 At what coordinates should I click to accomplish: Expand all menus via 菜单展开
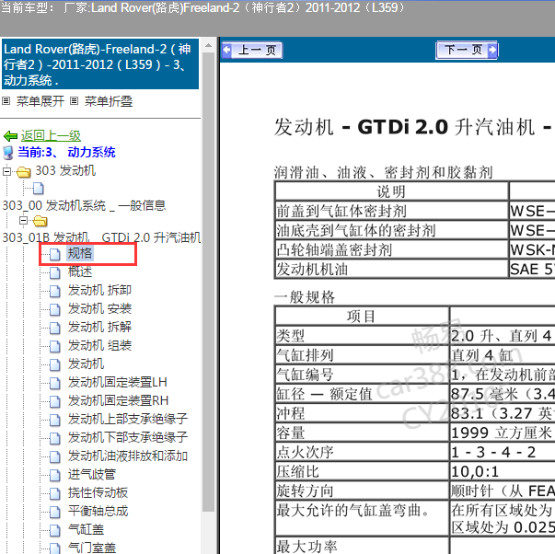pyautogui.click(x=40, y=101)
